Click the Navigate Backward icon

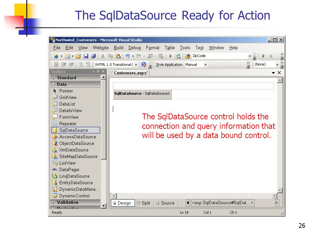click(x=150, y=56)
